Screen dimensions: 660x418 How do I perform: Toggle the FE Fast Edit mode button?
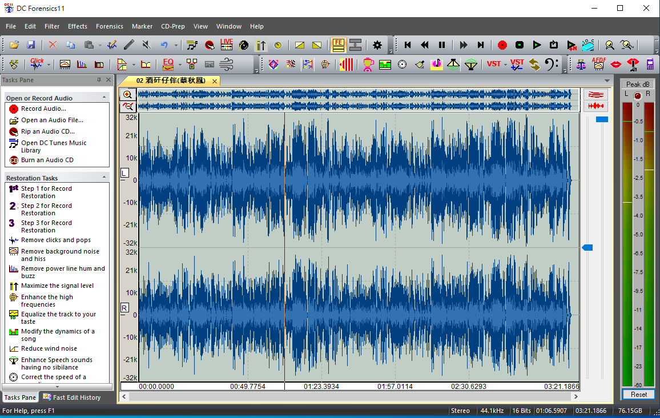(x=338, y=45)
